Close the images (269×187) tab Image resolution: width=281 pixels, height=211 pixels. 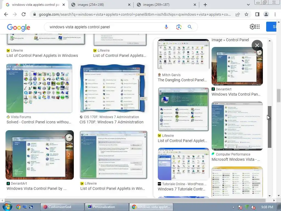click(x=195, y=5)
